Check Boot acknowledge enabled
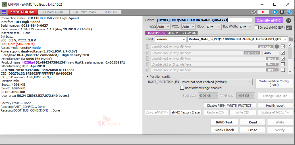 point(182,88)
